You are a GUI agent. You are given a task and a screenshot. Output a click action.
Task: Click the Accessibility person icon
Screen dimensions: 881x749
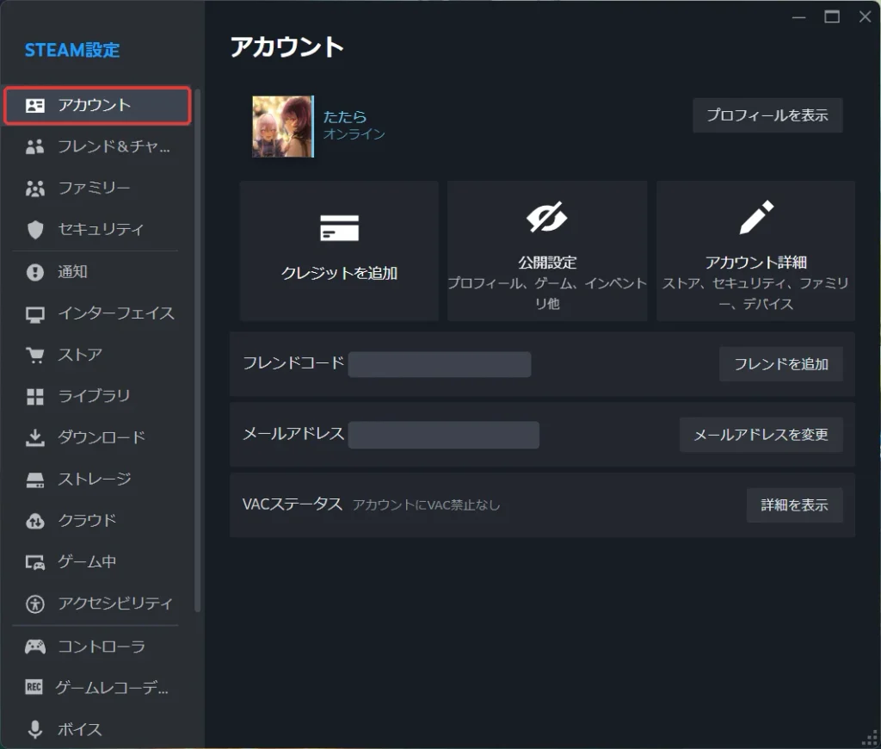pyautogui.click(x=34, y=604)
